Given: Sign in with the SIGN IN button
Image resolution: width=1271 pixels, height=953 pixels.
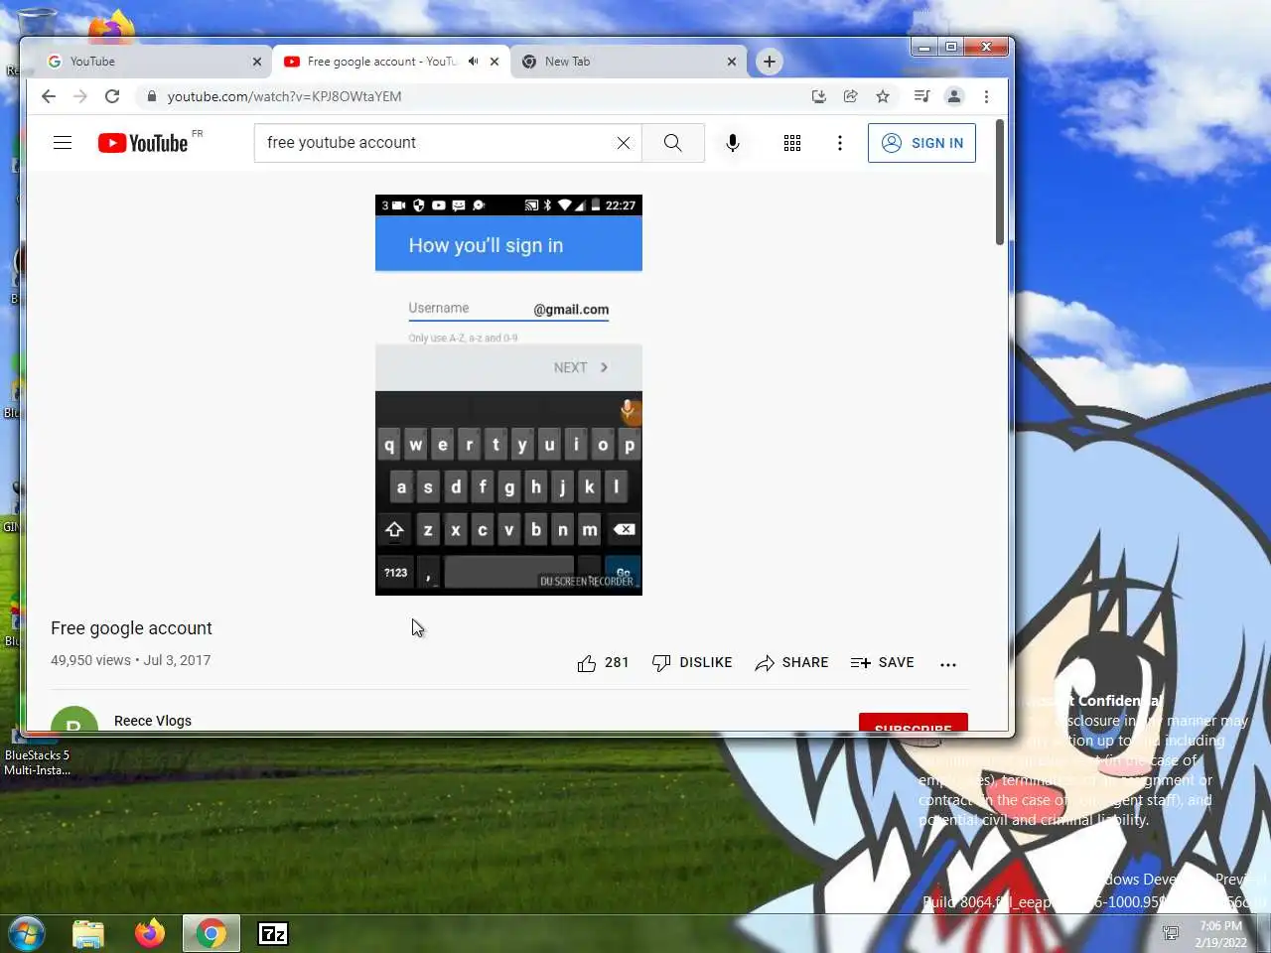Looking at the screenshot, I should (x=921, y=143).
